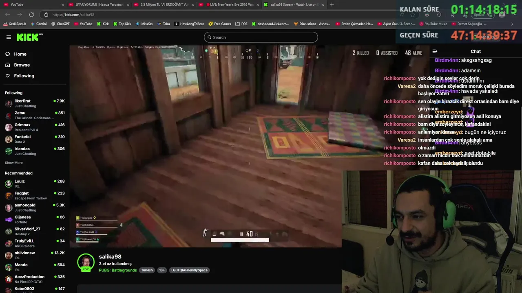522x293 pixels.
Task: Close the salika98 Stream tab
Action: (323, 4)
